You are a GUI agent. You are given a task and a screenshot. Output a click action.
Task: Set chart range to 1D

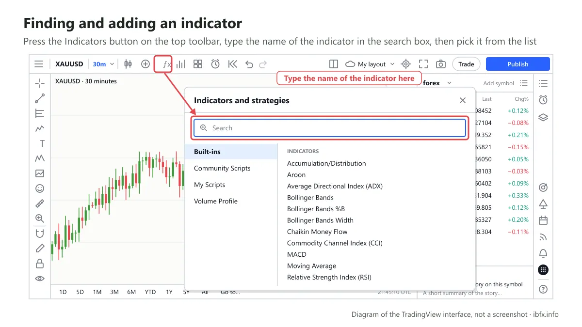(x=63, y=292)
